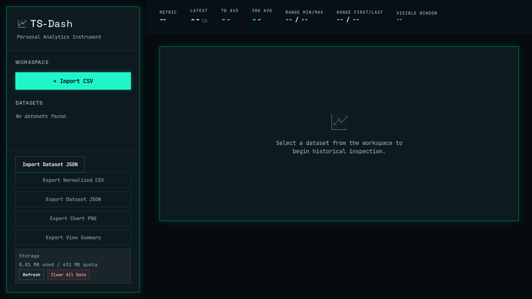The image size is (532, 299).
Task: Click the empty-state chart placeholder icon
Action: (339, 122)
